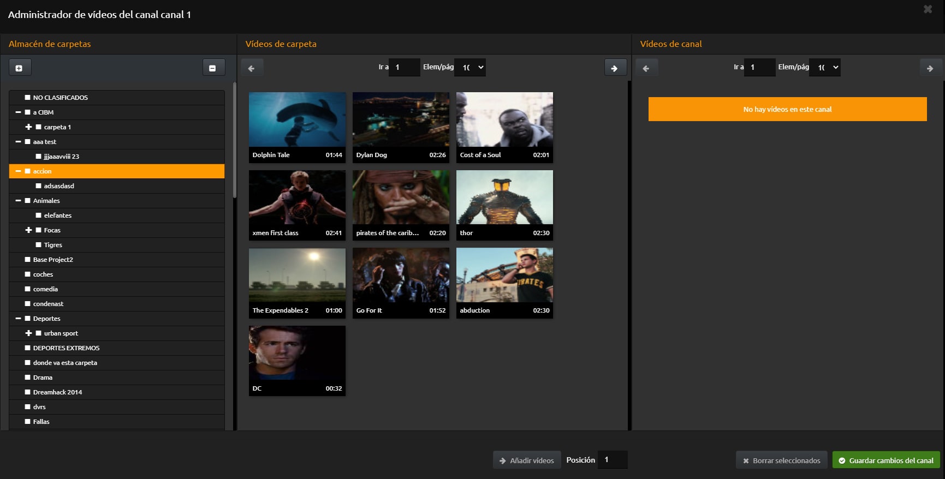
Task: Select the dvrs folder row
Action: pyautogui.click(x=117, y=406)
